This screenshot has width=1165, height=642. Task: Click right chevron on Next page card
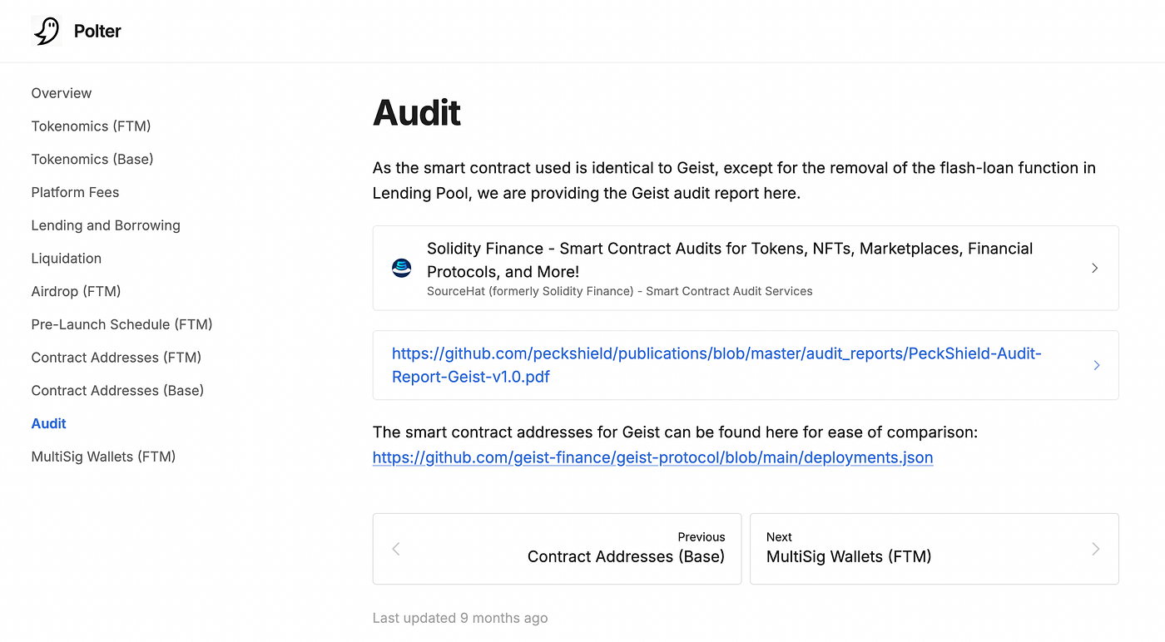click(x=1096, y=549)
